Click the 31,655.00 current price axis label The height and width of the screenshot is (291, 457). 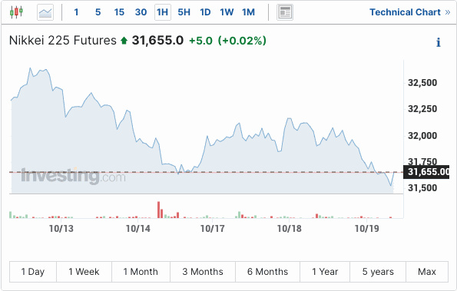(426, 172)
